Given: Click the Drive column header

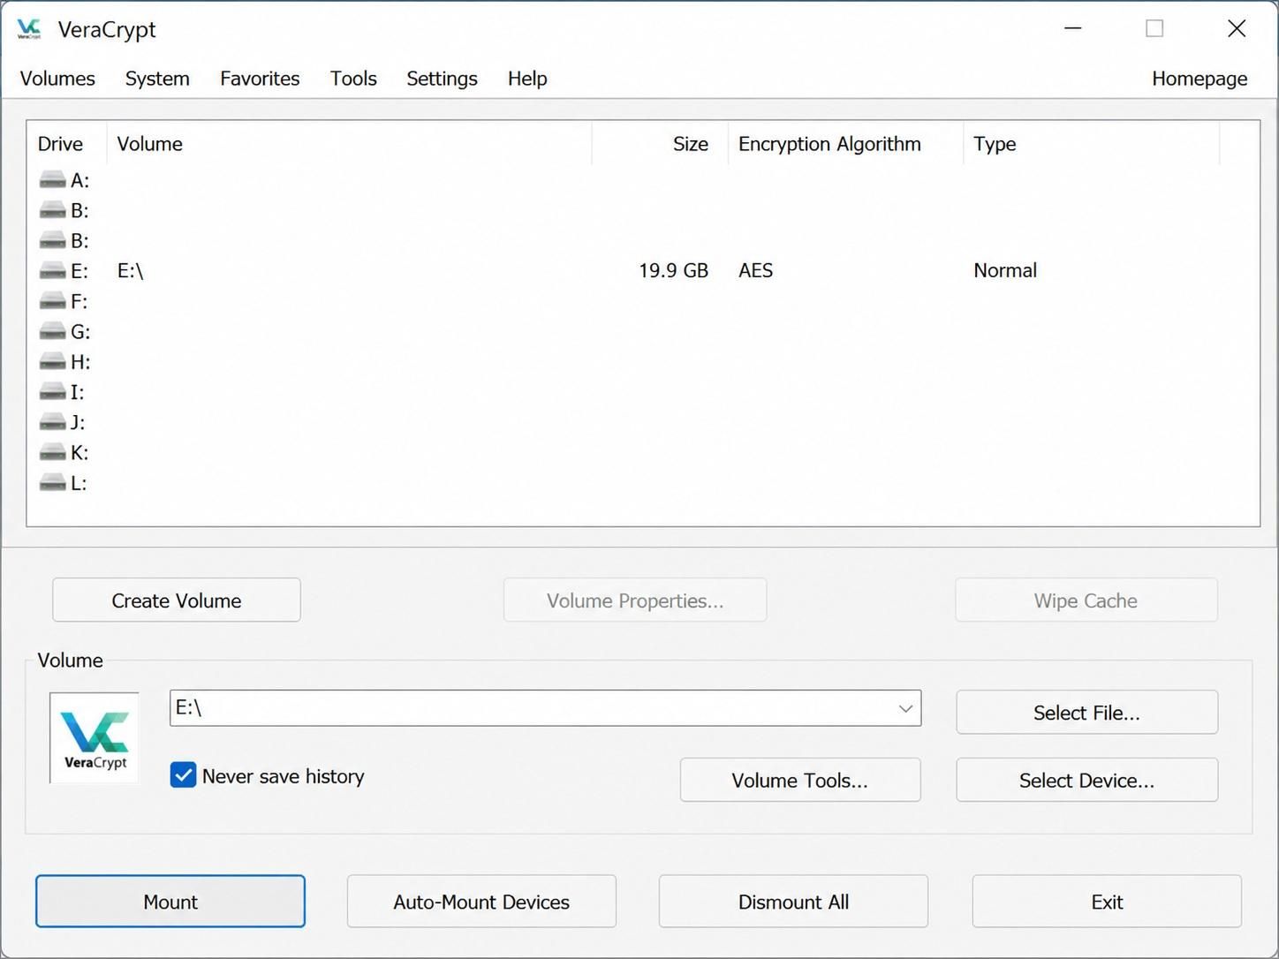Looking at the screenshot, I should pyautogui.click(x=67, y=144).
